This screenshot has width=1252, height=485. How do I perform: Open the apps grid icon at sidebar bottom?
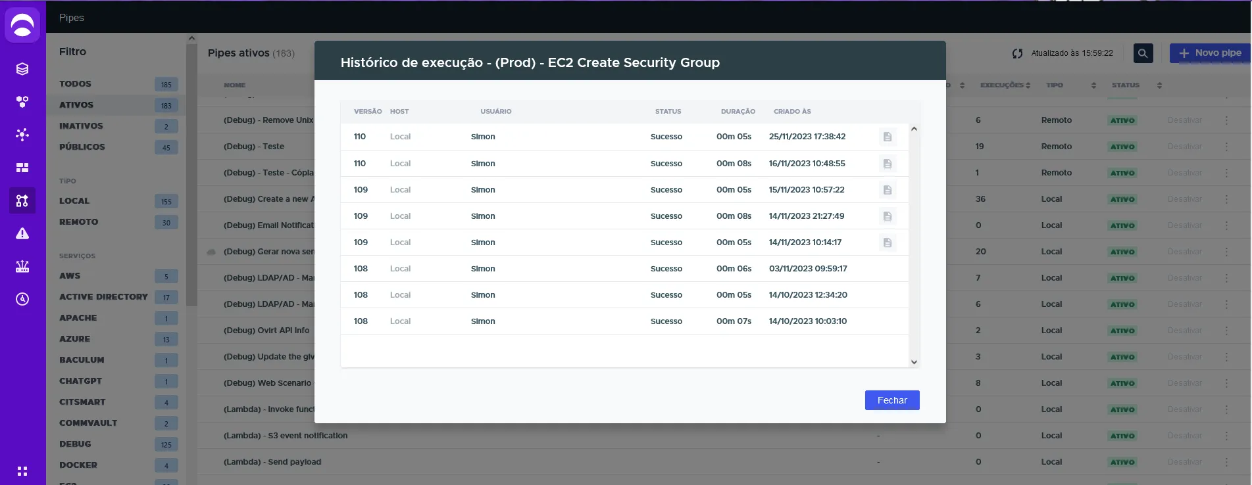(x=22, y=471)
